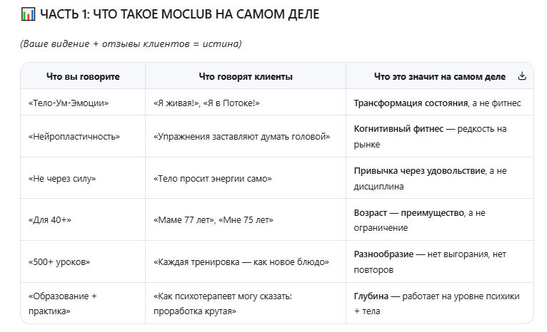The height and width of the screenshot is (332, 547).
Task: Click the bold "Трансформация состояния" text
Action: click(x=411, y=103)
